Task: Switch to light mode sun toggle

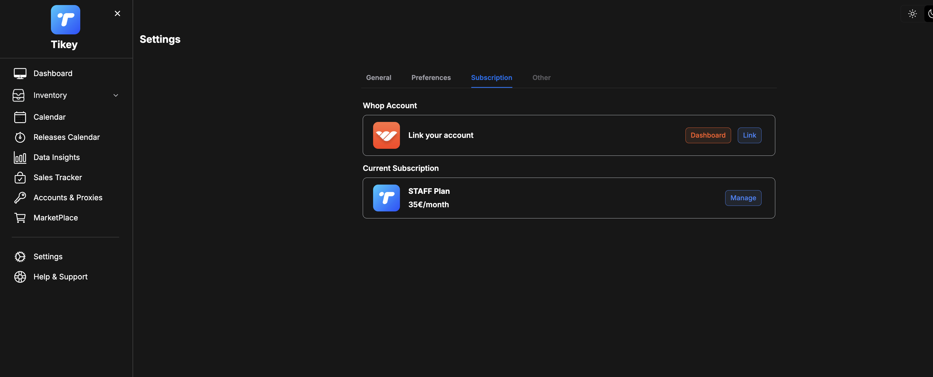Action: (x=912, y=14)
